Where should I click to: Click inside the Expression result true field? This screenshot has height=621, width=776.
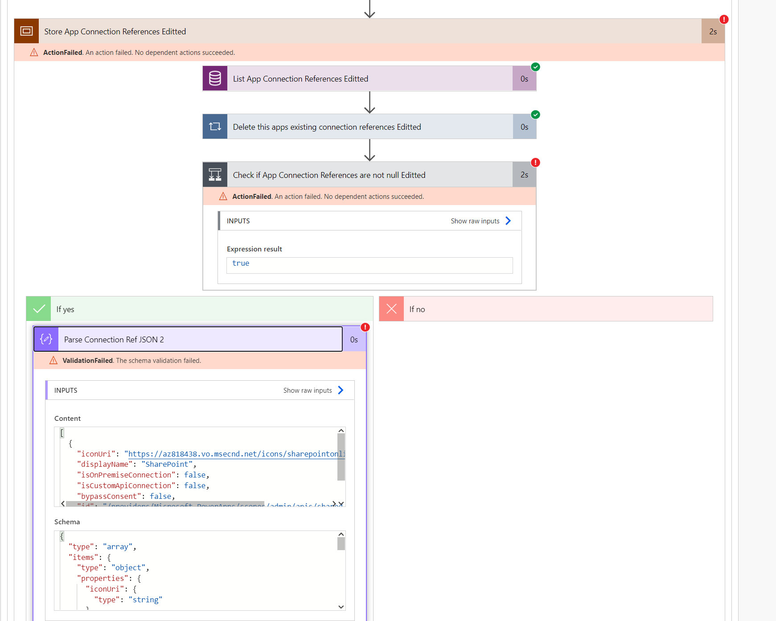tap(369, 265)
